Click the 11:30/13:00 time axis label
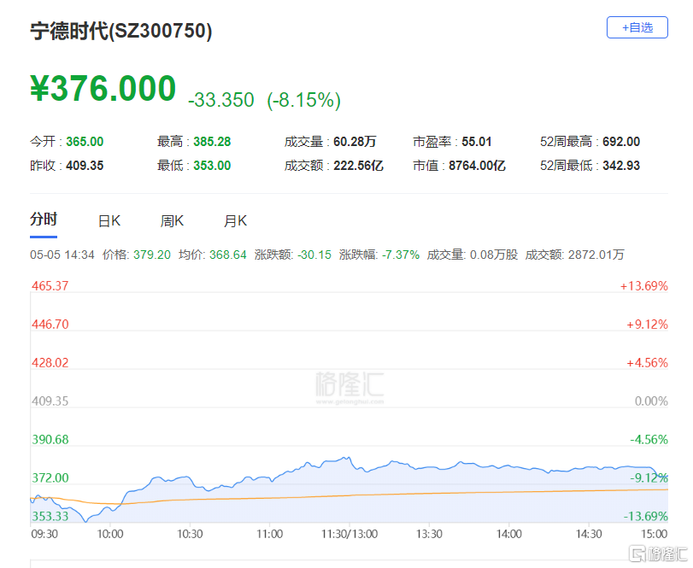 (349, 534)
